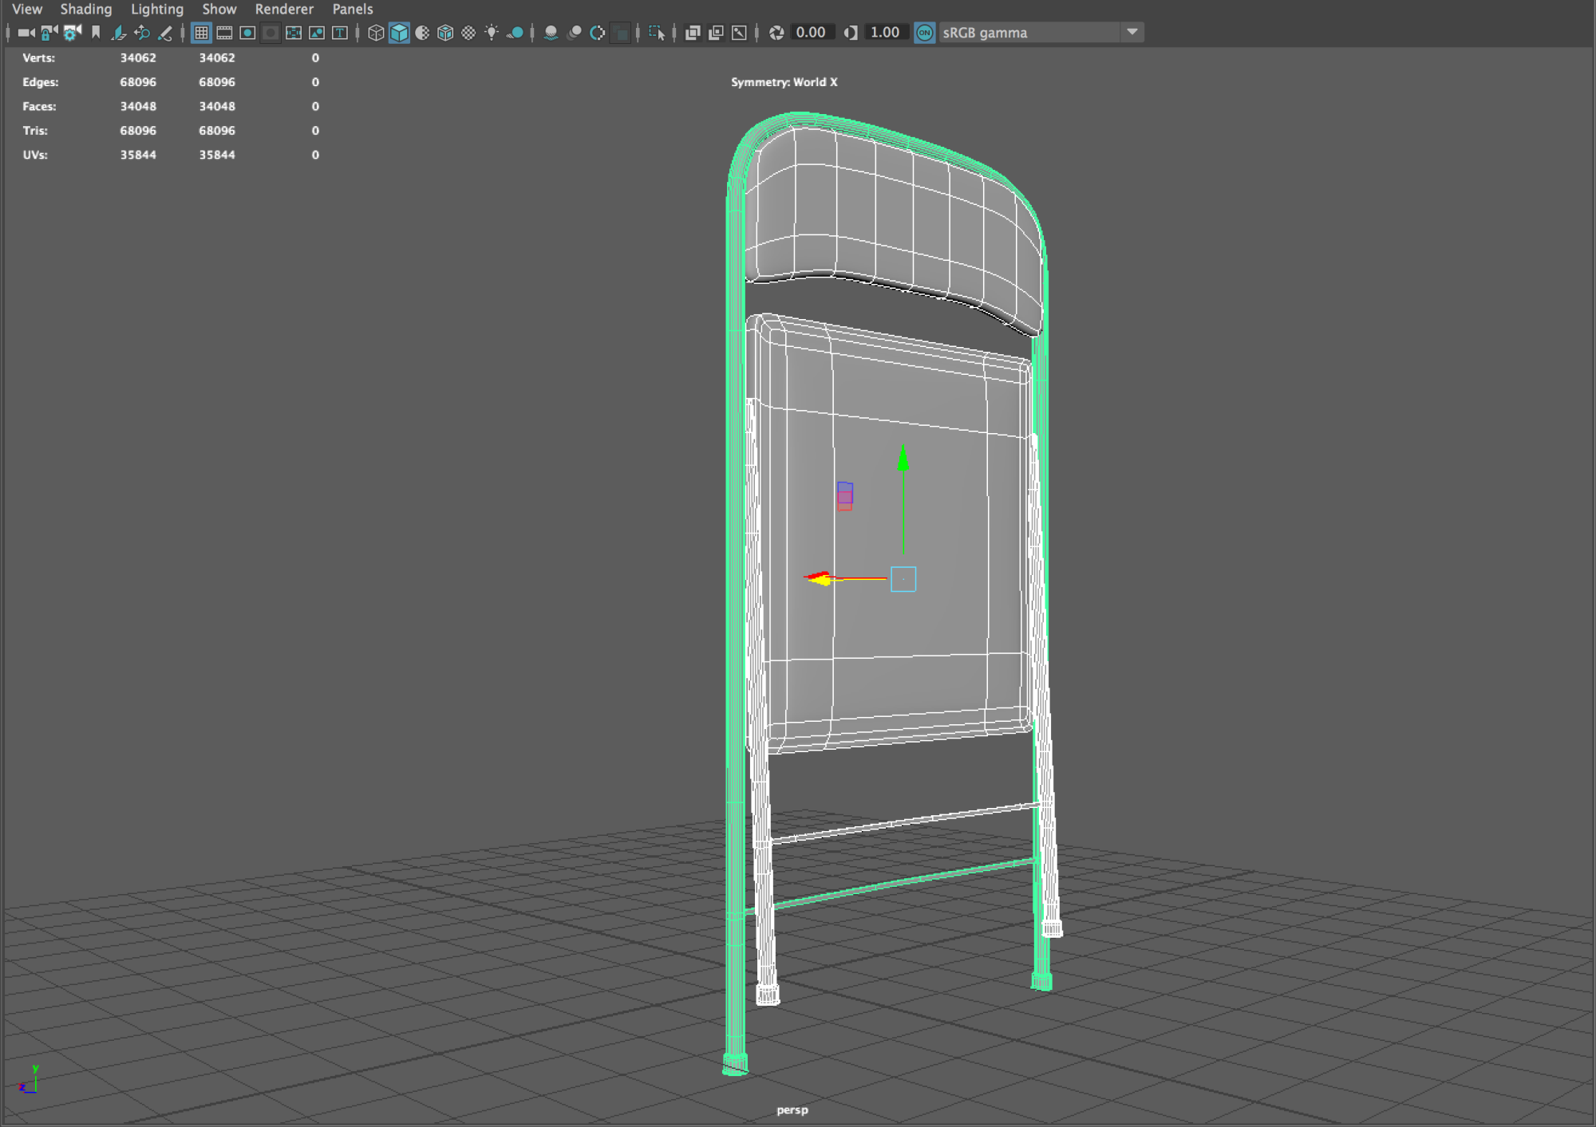The image size is (1596, 1127).
Task: Toggle the Safe Title icon
Action: point(340,33)
